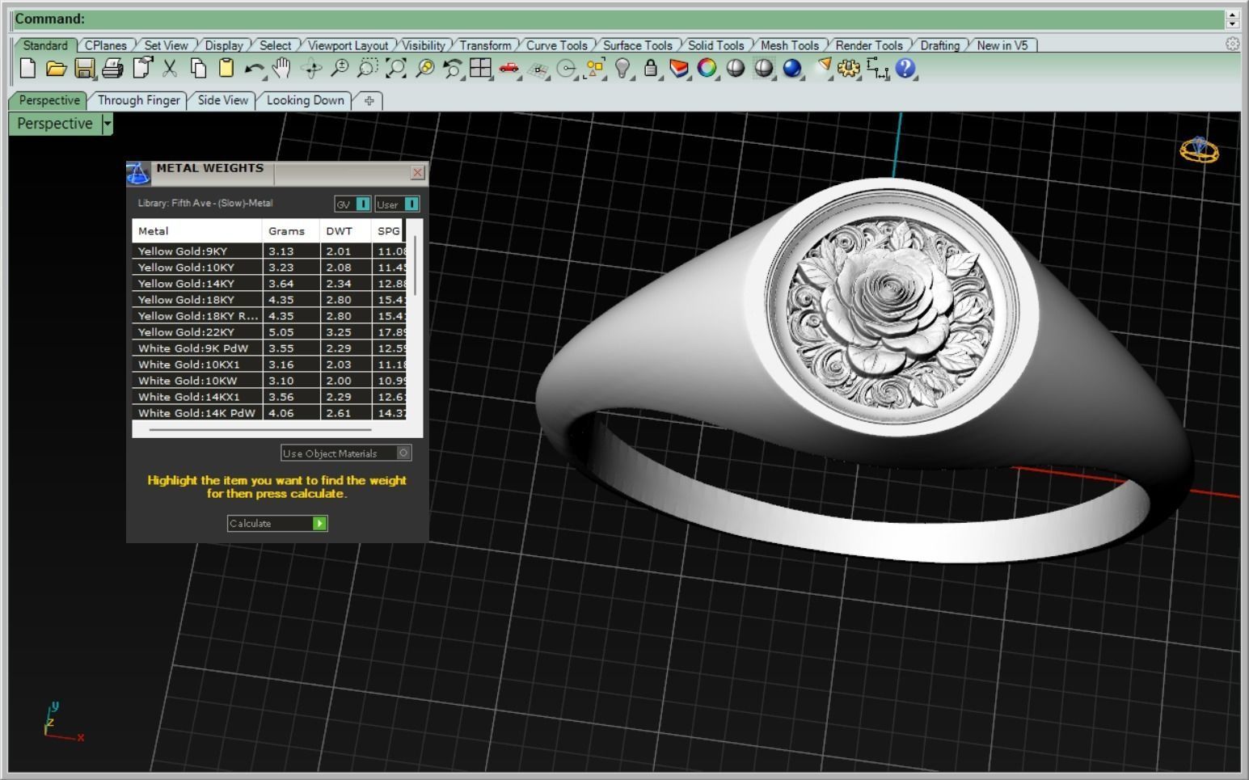Image resolution: width=1249 pixels, height=780 pixels.
Task: Click the Calculate button
Action: pyautogui.click(x=277, y=524)
